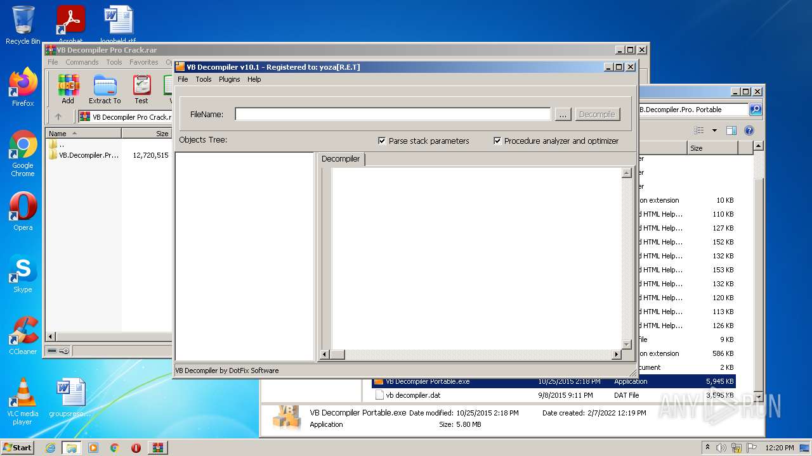Click scroll left arrow in Decompiler pane
The height and width of the screenshot is (456, 812).
click(324, 355)
